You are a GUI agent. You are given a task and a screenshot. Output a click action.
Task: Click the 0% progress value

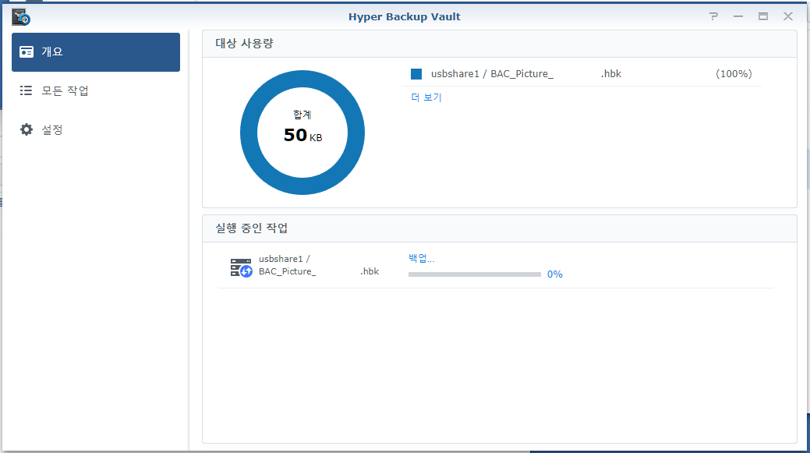(555, 274)
